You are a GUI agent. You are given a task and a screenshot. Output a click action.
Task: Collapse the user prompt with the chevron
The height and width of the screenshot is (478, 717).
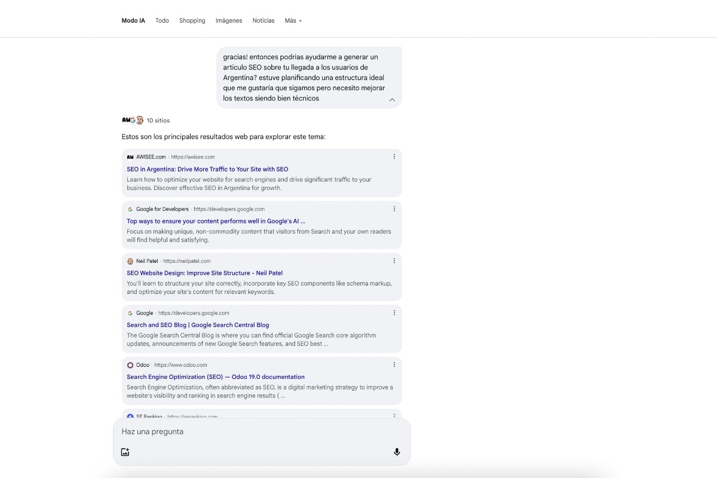pos(392,100)
